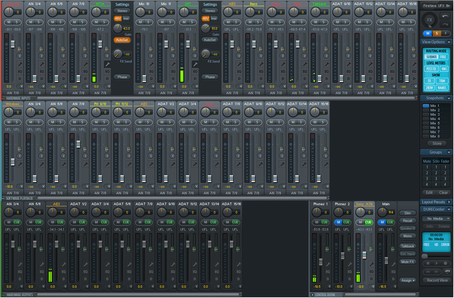Click the undo arrow in the top-right panel
The width and height of the screenshot is (454, 298).
click(x=445, y=16)
